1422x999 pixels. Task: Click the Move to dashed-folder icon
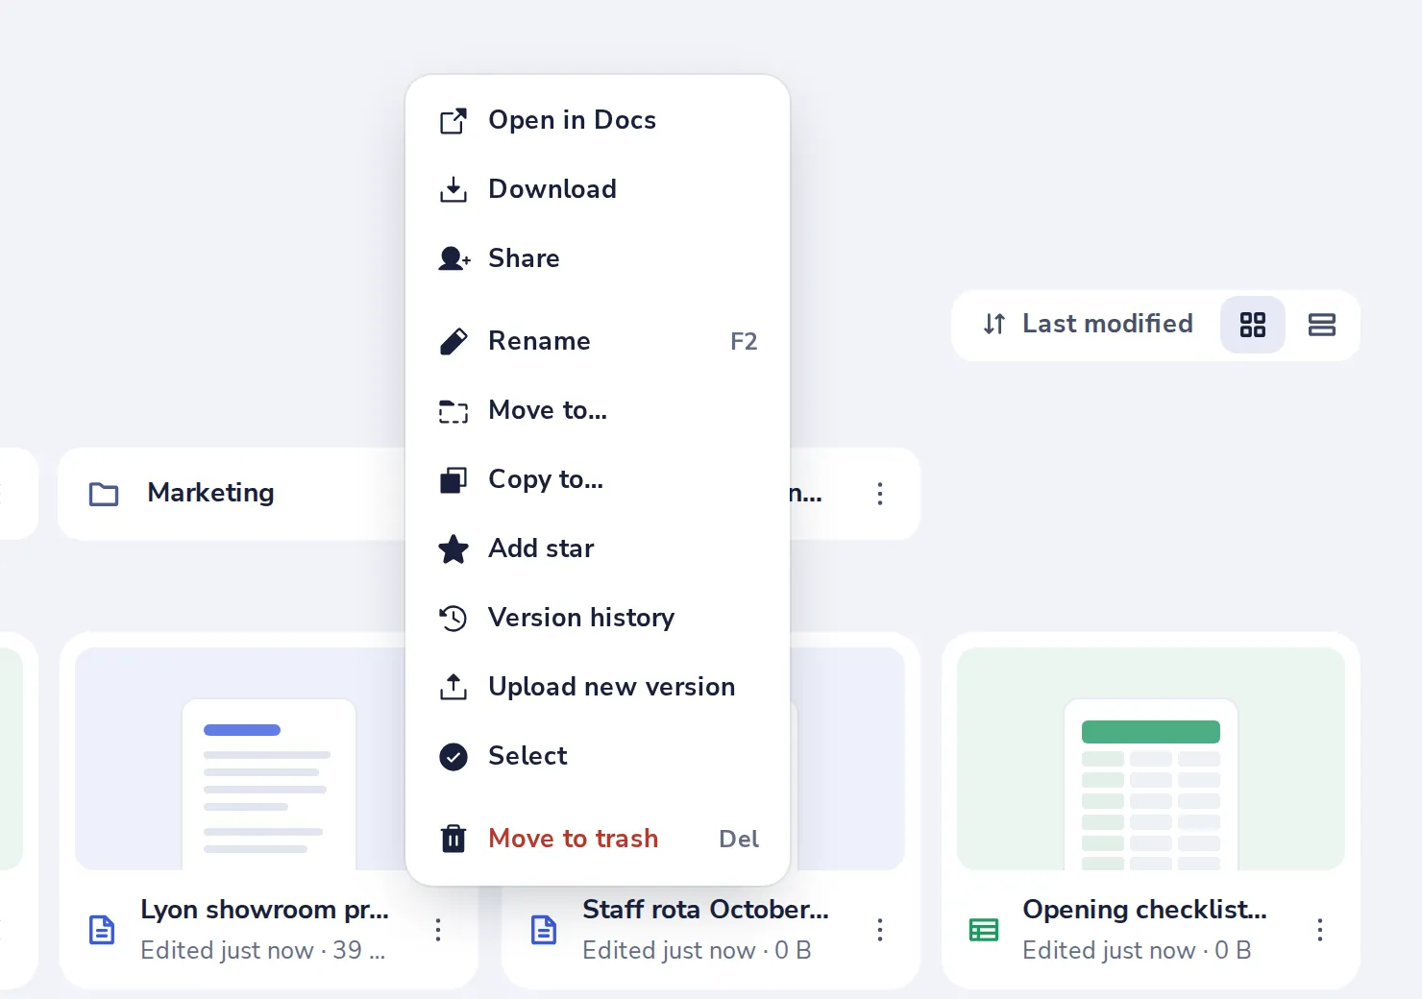[454, 411]
